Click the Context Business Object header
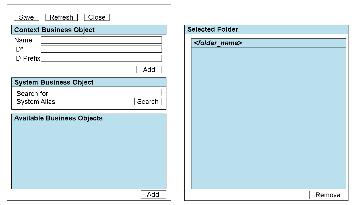355x205 pixels. point(89,30)
